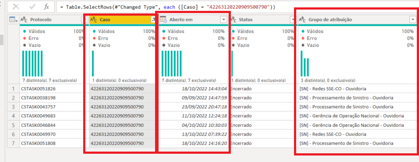This screenshot has height=162, width=419.
Task: Select Redes SSE-CO - Ouvidoria in row 1
Action: (x=333, y=89)
